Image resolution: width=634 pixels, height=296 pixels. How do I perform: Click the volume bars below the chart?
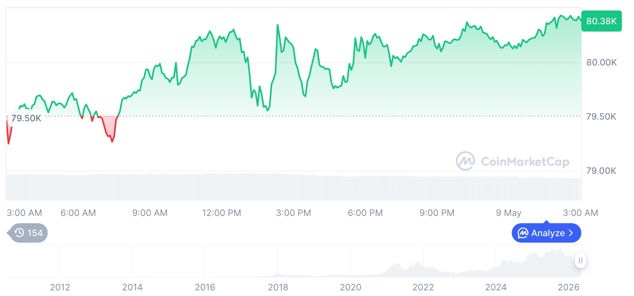(x=294, y=187)
